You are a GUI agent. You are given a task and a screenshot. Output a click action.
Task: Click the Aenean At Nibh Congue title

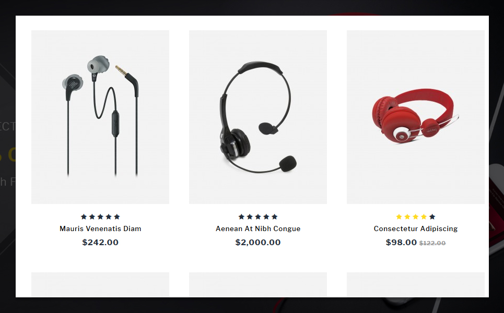click(258, 228)
